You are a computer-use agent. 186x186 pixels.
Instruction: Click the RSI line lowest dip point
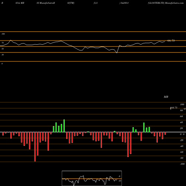[x=117, y=53]
